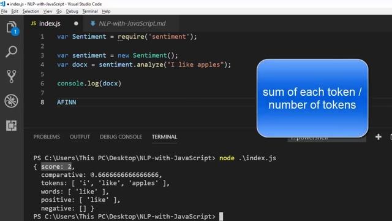This screenshot has width=392, height=221.
Task: Click the highlighted 'score: 2' terminal output
Action: coord(56,166)
